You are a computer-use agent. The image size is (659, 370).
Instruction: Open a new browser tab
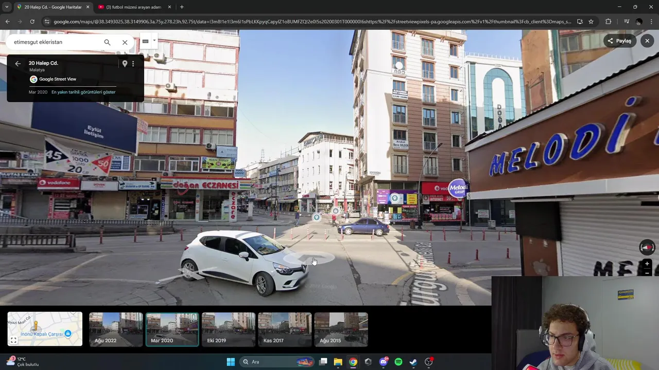[x=182, y=7]
